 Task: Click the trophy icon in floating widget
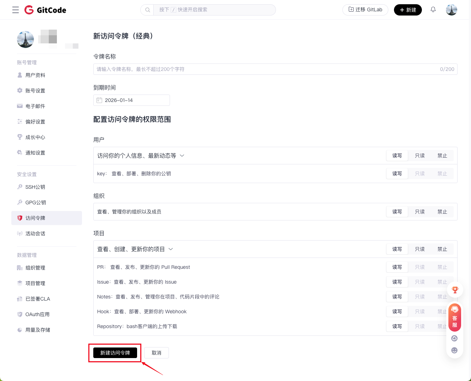point(455,290)
